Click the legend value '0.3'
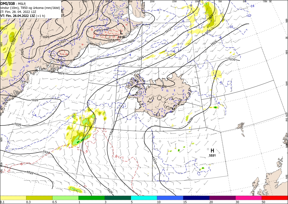288x204 pixels. (28, 202)
